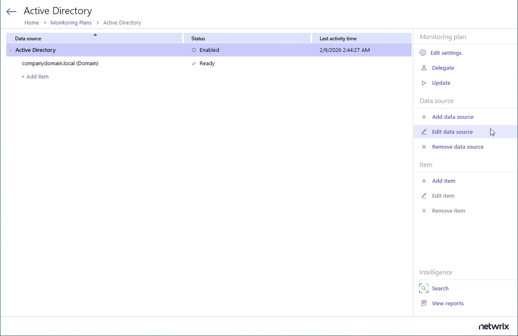
Task: Click the + Add item link in the table
Action: pos(35,76)
